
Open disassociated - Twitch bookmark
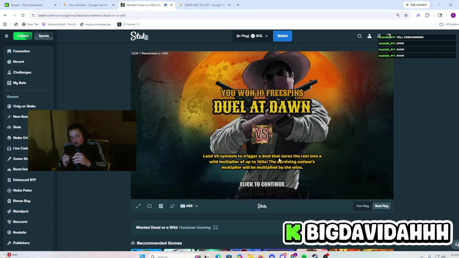(x=59, y=24)
